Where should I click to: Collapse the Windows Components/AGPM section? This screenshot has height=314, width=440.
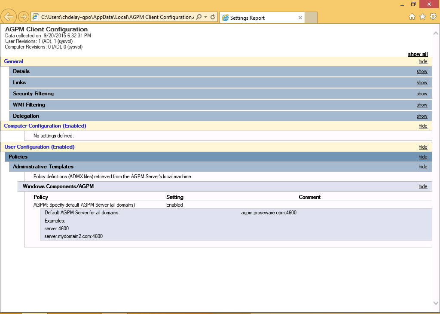tap(423, 186)
